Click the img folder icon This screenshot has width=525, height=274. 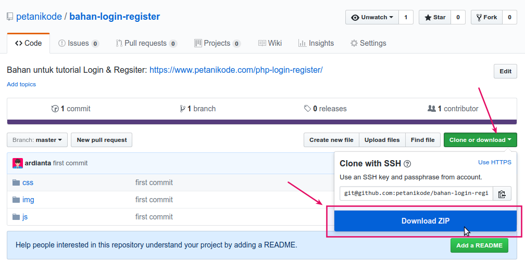16,200
